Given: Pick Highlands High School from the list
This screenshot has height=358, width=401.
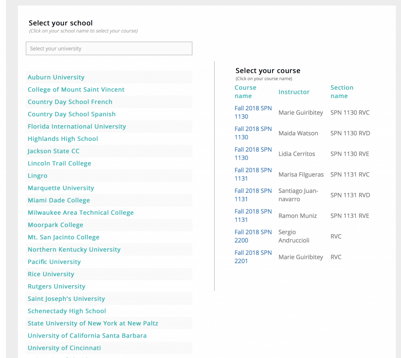Looking at the screenshot, I should click(63, 139).
